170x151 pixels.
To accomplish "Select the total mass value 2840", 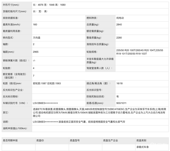I will (x=119, y=25).
